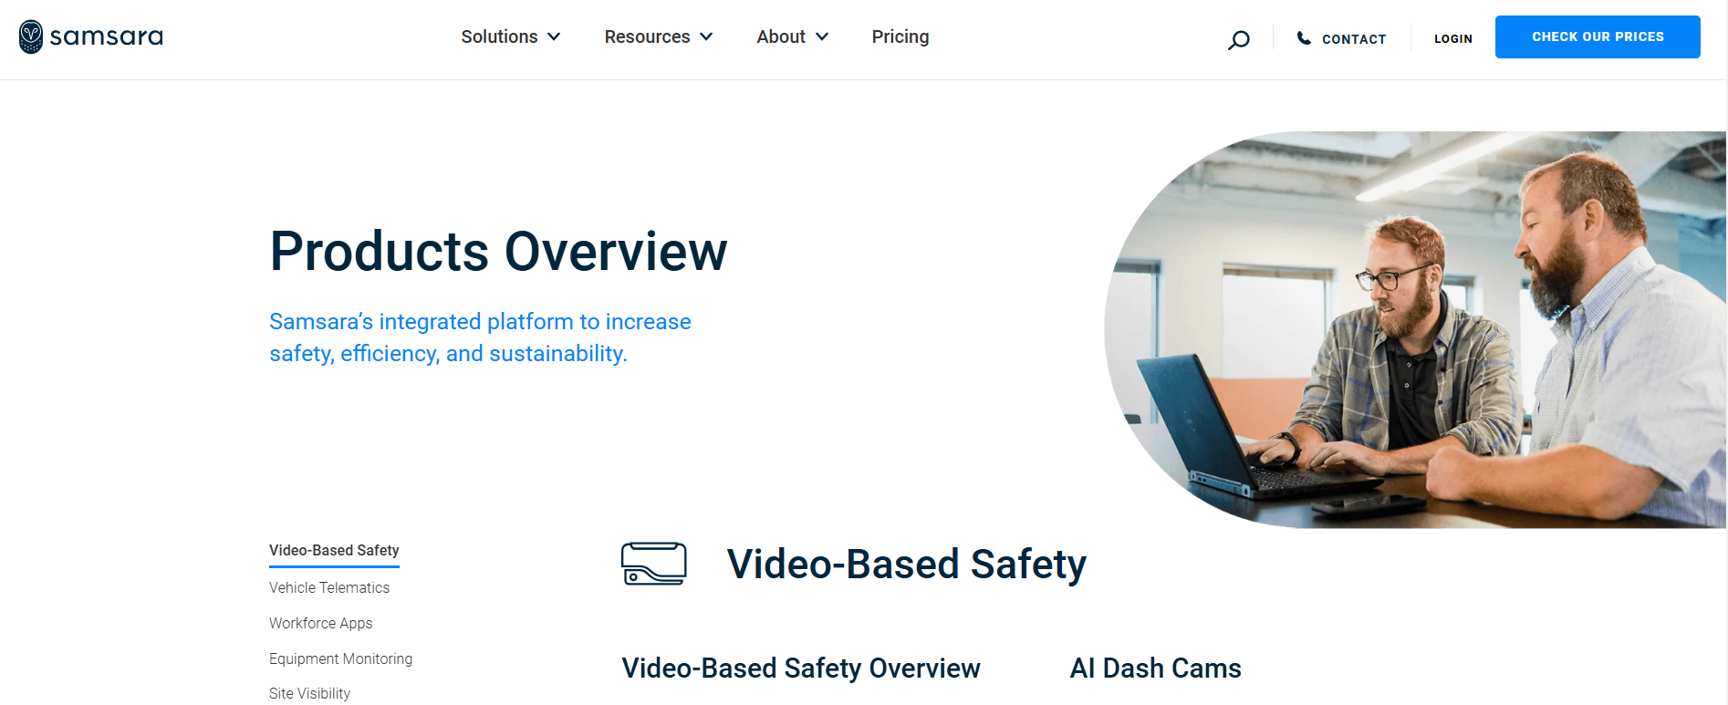Open search with the magnifier icon
This screenshot has height=705, width=1728.
(1238, 39)
